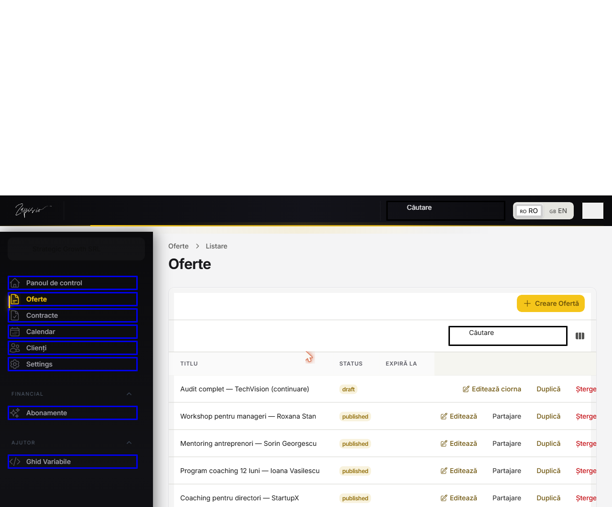This screenshot has height=507, width=612.
Task: Delete the Workshop pentru manageri offer
Action: [586, 416]
